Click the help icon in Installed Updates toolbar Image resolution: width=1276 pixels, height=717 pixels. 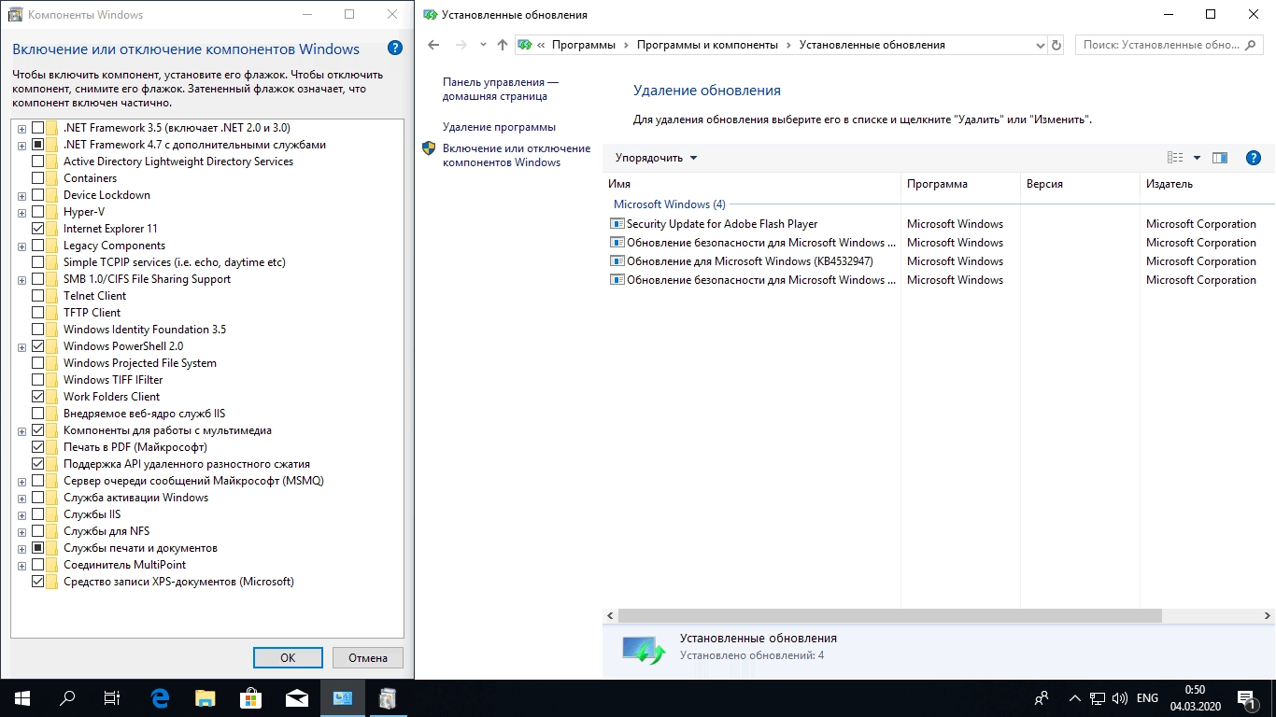[1255, 158]
